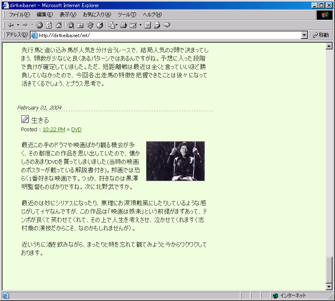335x301 pixels.
Task: Click the scrollbar up arrow
Action: (x=329, y=46)
